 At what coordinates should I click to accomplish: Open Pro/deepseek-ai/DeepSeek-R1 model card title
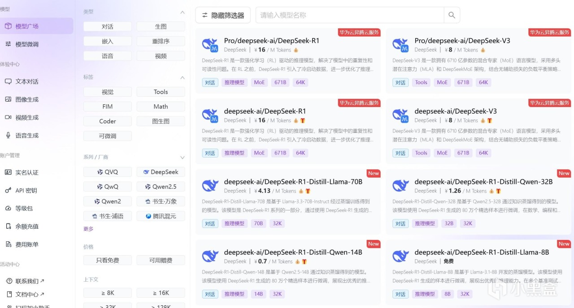[x=272, y=41]
